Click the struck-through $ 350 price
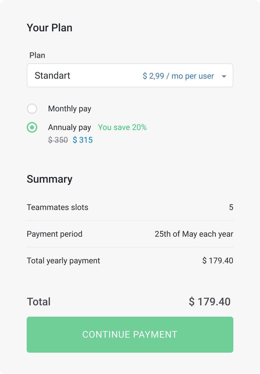Viewport: 260px width, 374px height. [58, 140]
